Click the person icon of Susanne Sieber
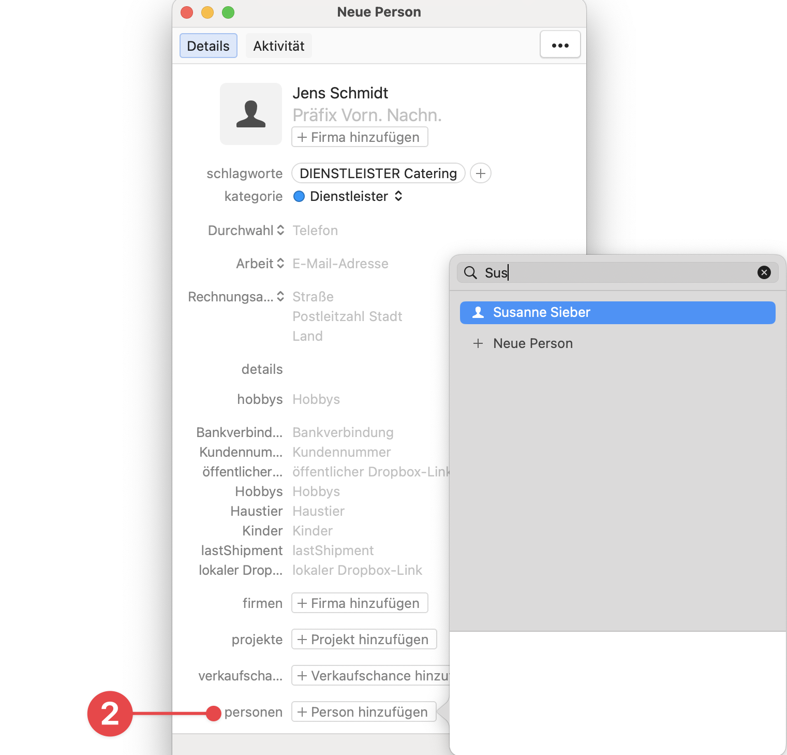Viewport: 787px width, 755px height. pos(478,312)
